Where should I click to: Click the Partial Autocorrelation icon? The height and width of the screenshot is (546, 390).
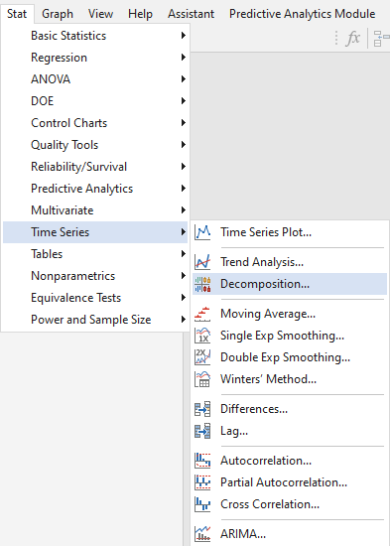[x=202, y=482]
